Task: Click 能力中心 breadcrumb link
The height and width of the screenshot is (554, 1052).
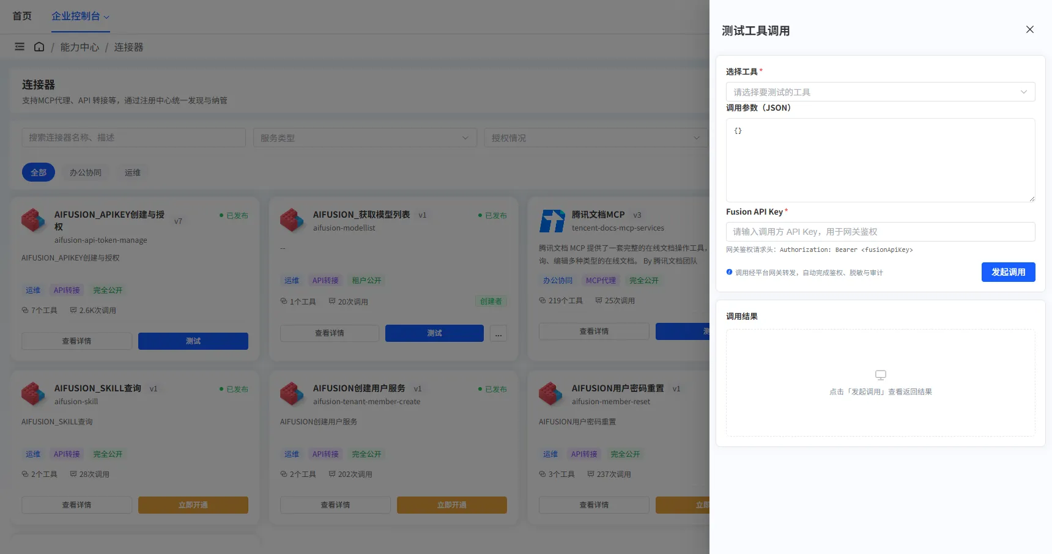Action: tap(80, 47)
